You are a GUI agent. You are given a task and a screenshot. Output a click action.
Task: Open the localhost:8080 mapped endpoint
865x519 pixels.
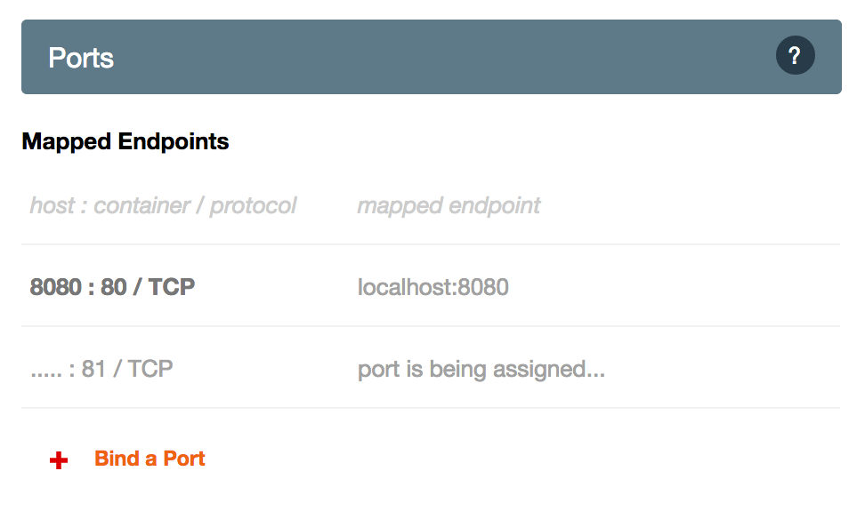[433, 287]
